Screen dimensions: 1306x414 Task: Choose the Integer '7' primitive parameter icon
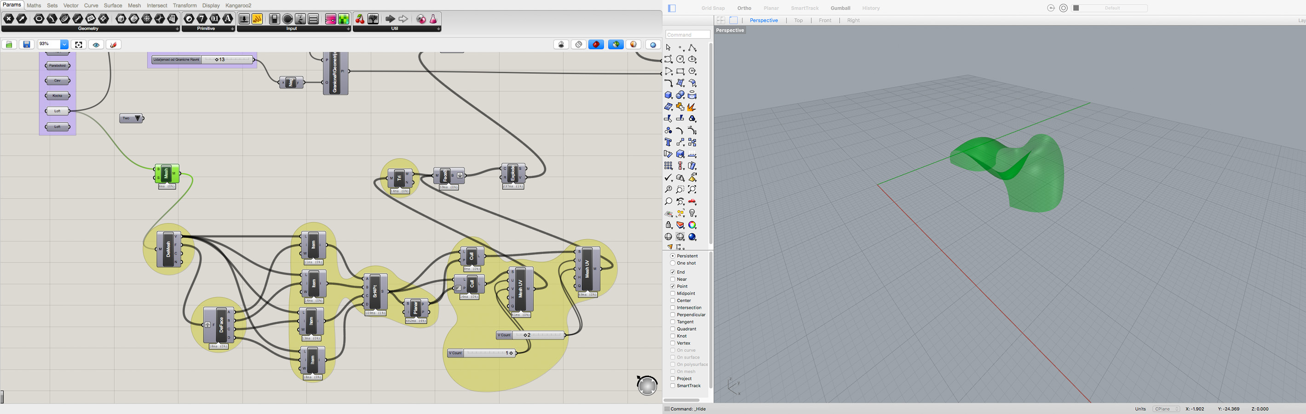coord(202,19)
